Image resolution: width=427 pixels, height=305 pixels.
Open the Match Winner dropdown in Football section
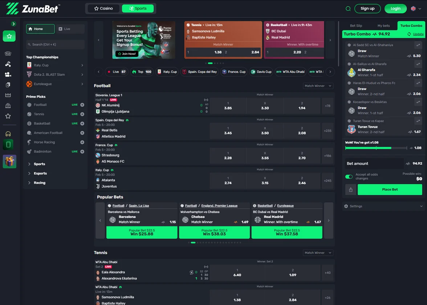tap(318, 85)
